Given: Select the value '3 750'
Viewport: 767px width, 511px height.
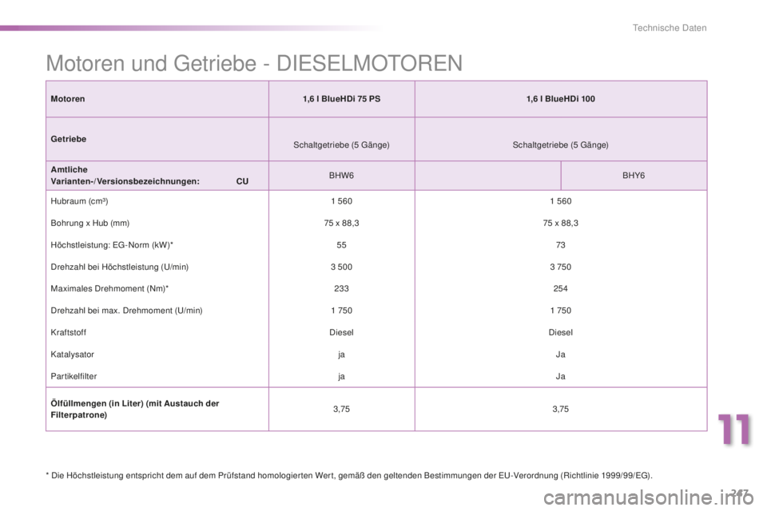Looking at the screenshot, I should [561, 267].
